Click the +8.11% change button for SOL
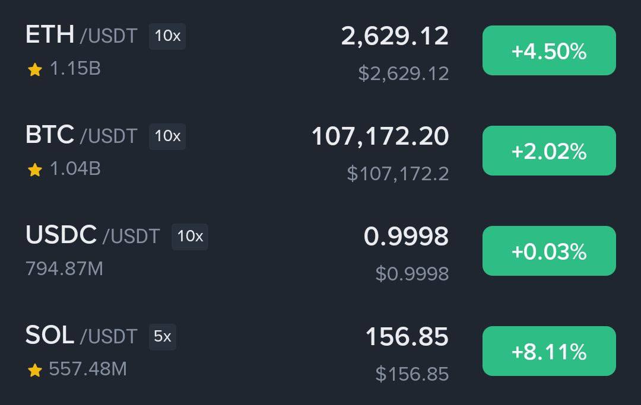641x405 pixels. [x=549, y=351]
